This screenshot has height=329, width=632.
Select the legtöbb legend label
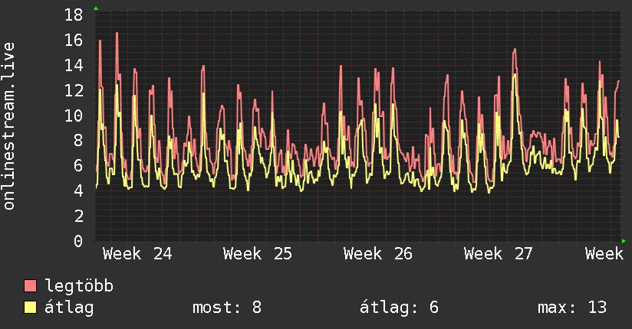tap(79, 286)
